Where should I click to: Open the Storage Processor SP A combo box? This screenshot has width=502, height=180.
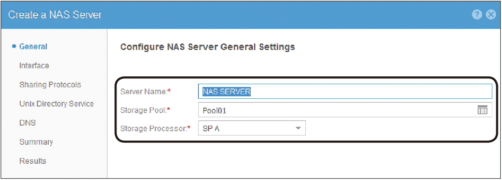click(x=252, y=128)
